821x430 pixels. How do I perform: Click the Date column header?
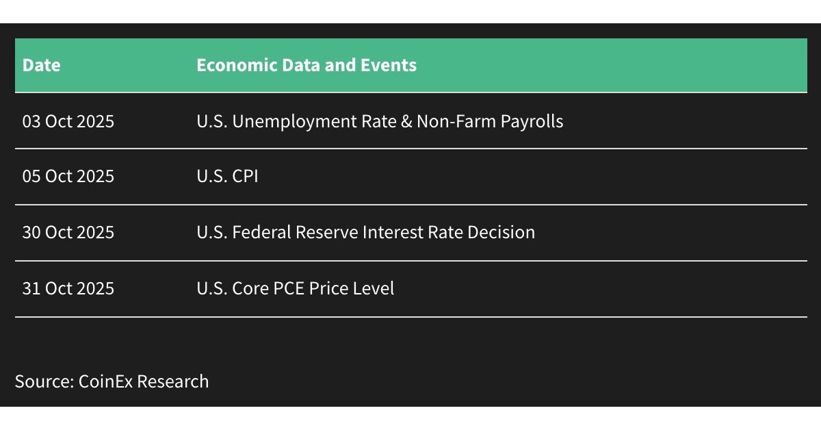[x=41, y=65]
